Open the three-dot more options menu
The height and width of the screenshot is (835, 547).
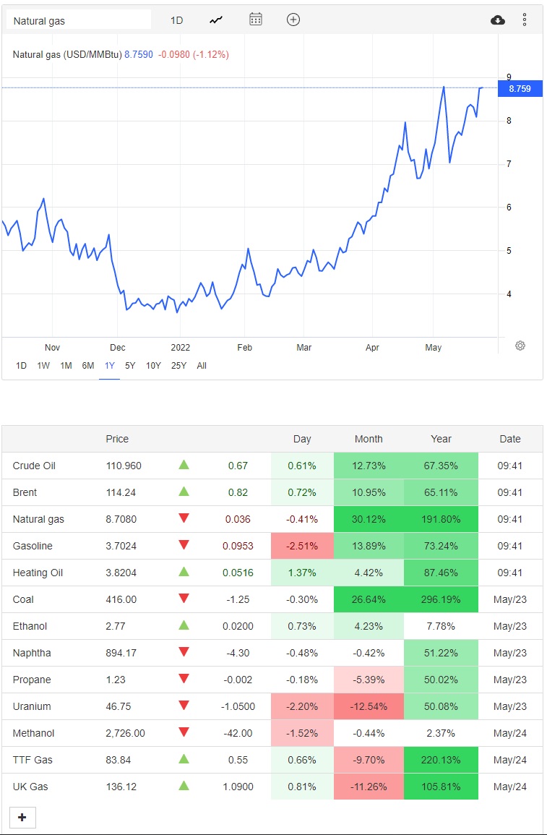(x=525, y=20)
